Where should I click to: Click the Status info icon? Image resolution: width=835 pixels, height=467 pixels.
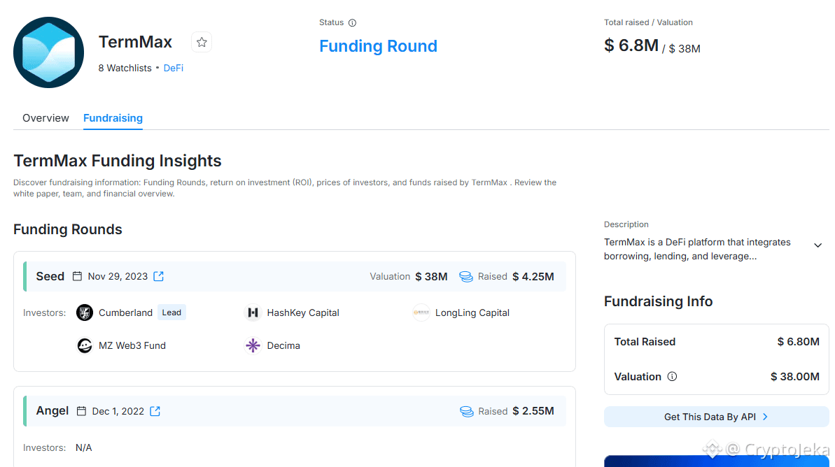(x=352, y=23)
